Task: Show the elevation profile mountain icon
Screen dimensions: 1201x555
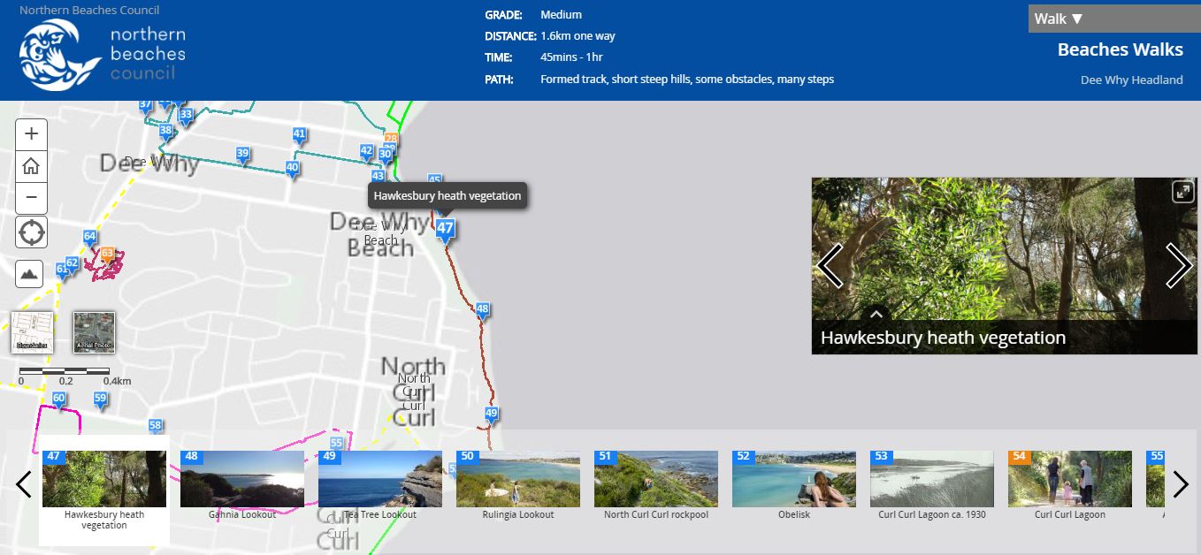Action: (29, 274)
